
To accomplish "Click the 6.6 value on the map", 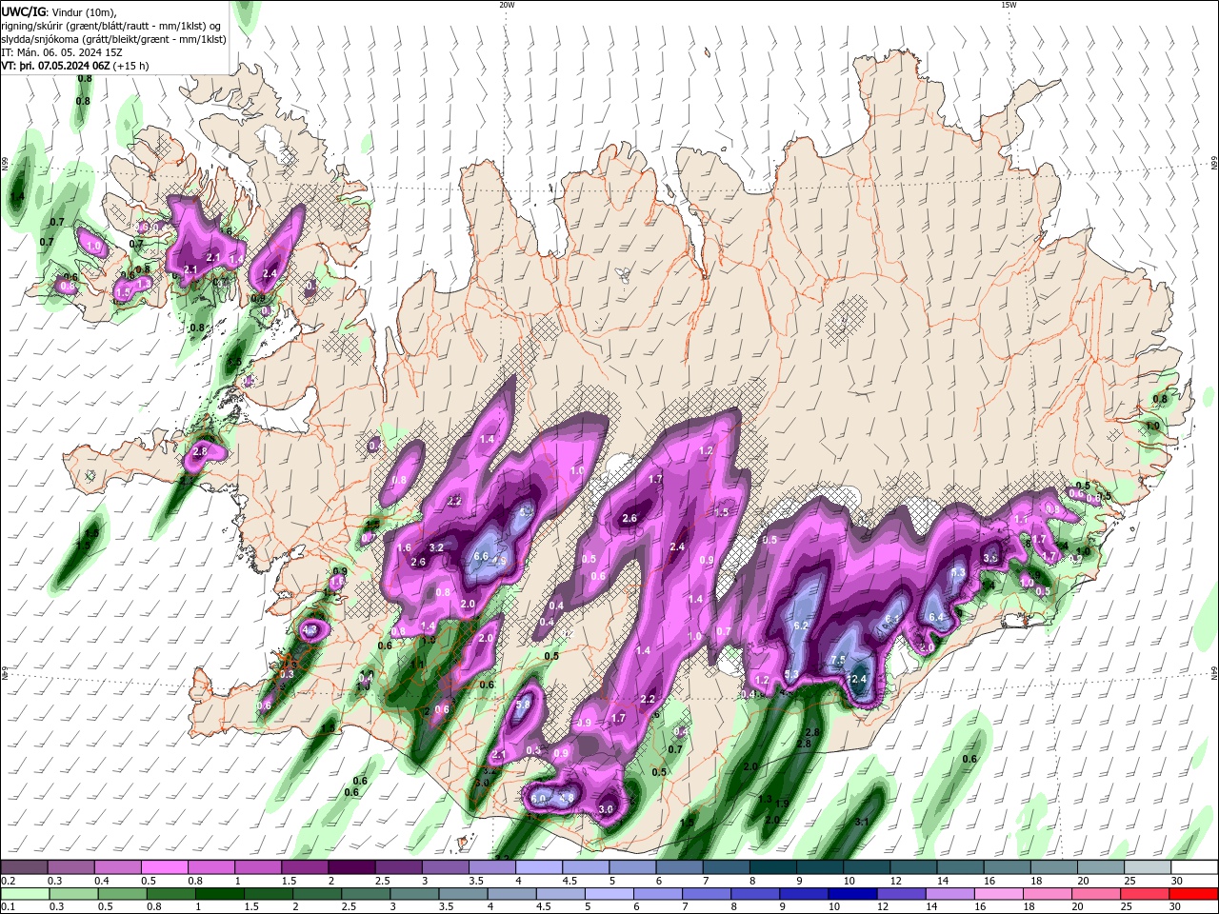I will coord(481,557).
